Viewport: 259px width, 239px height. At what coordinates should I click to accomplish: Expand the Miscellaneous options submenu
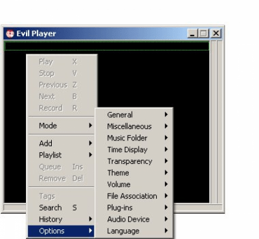point(134,126)
